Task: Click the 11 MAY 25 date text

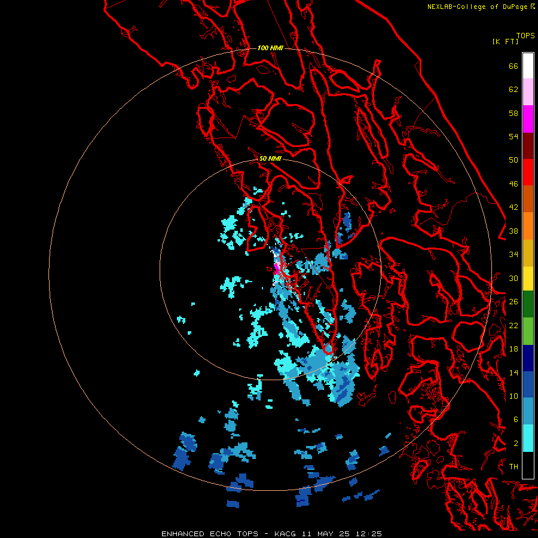Action: (x=326, y=534)
